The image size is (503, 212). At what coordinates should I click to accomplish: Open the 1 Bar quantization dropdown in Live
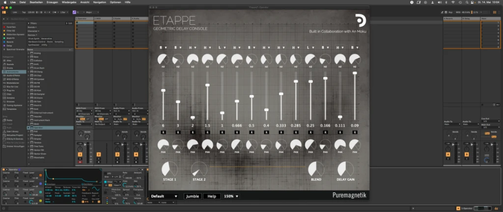64,12
